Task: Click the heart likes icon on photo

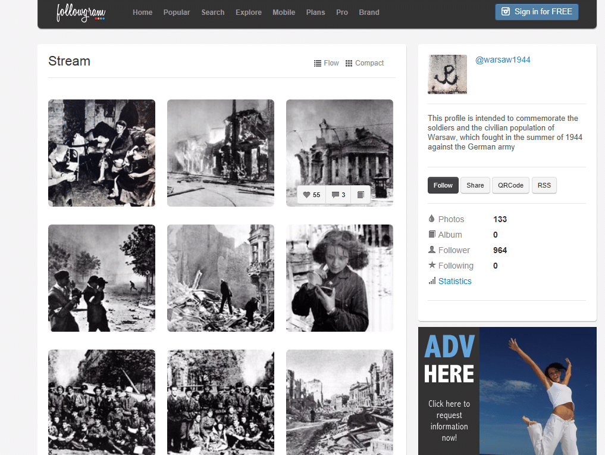Action: (x=307, y=195)
